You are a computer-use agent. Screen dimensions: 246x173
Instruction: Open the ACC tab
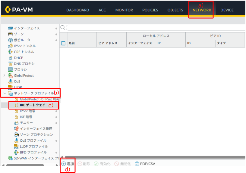102,10
